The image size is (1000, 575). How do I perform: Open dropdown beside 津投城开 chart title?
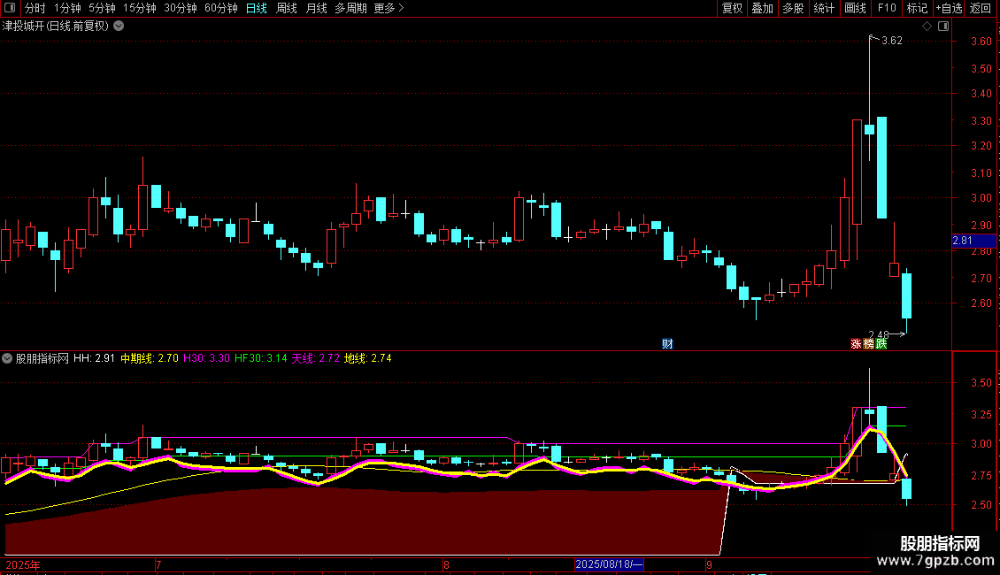pos(119,27)
